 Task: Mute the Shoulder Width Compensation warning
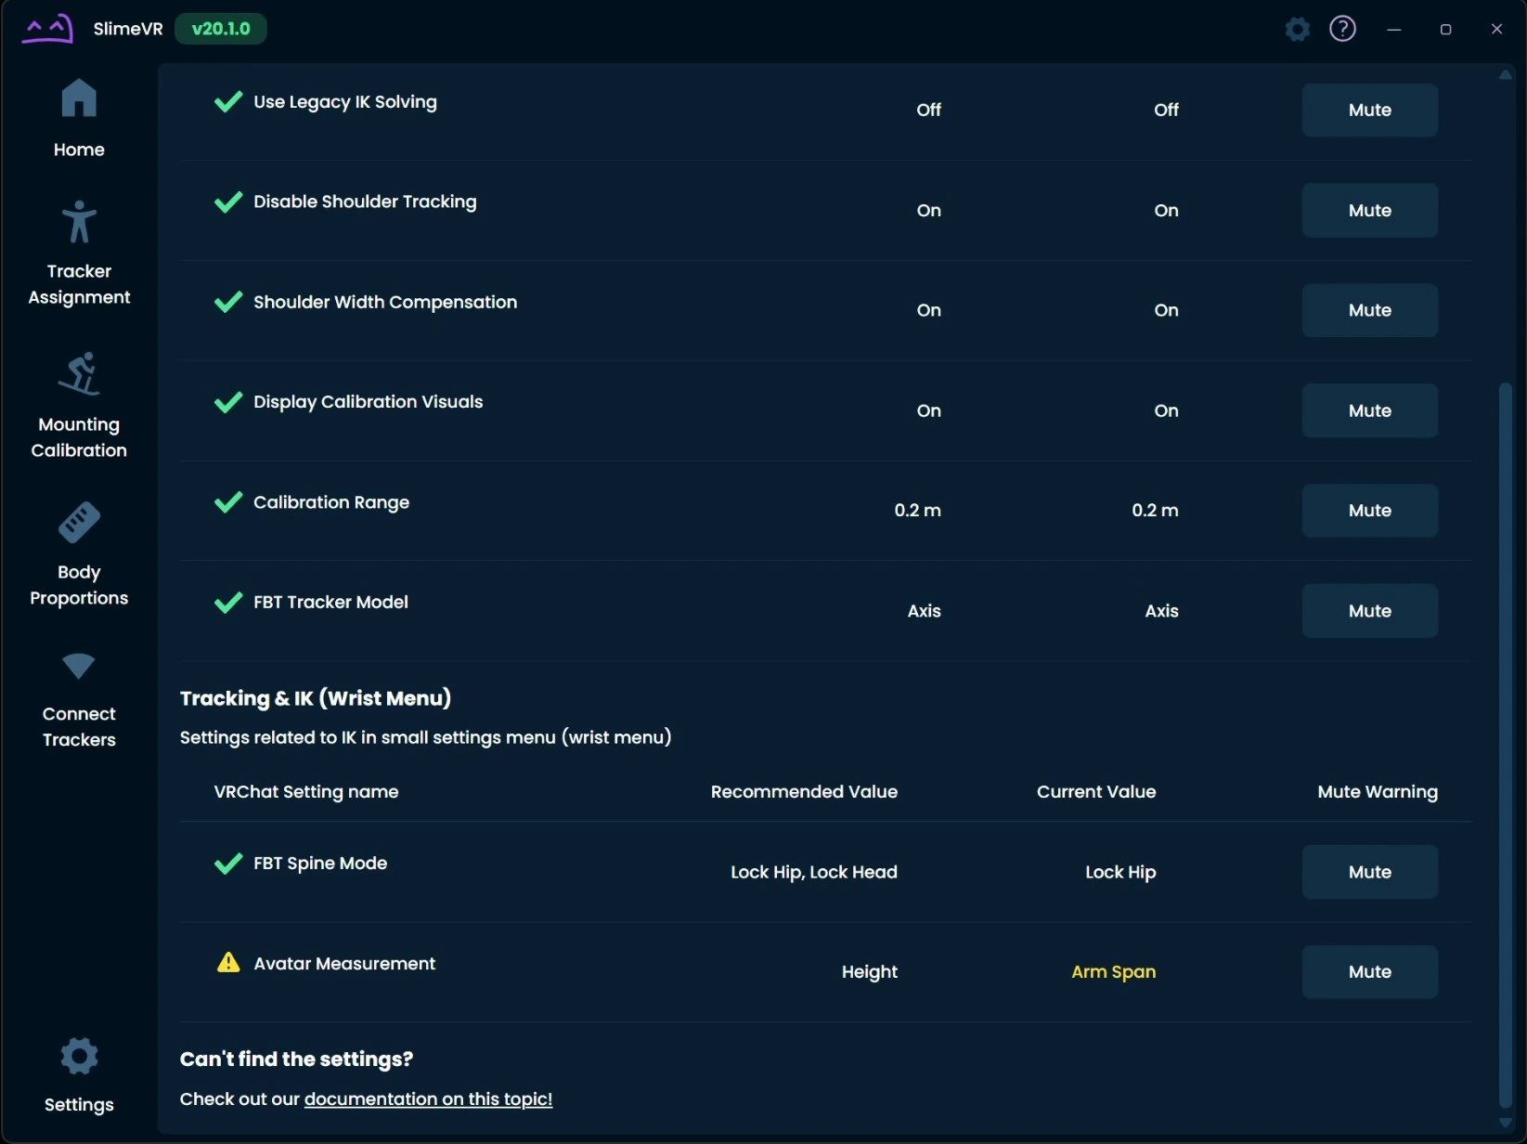[1369, 310]
